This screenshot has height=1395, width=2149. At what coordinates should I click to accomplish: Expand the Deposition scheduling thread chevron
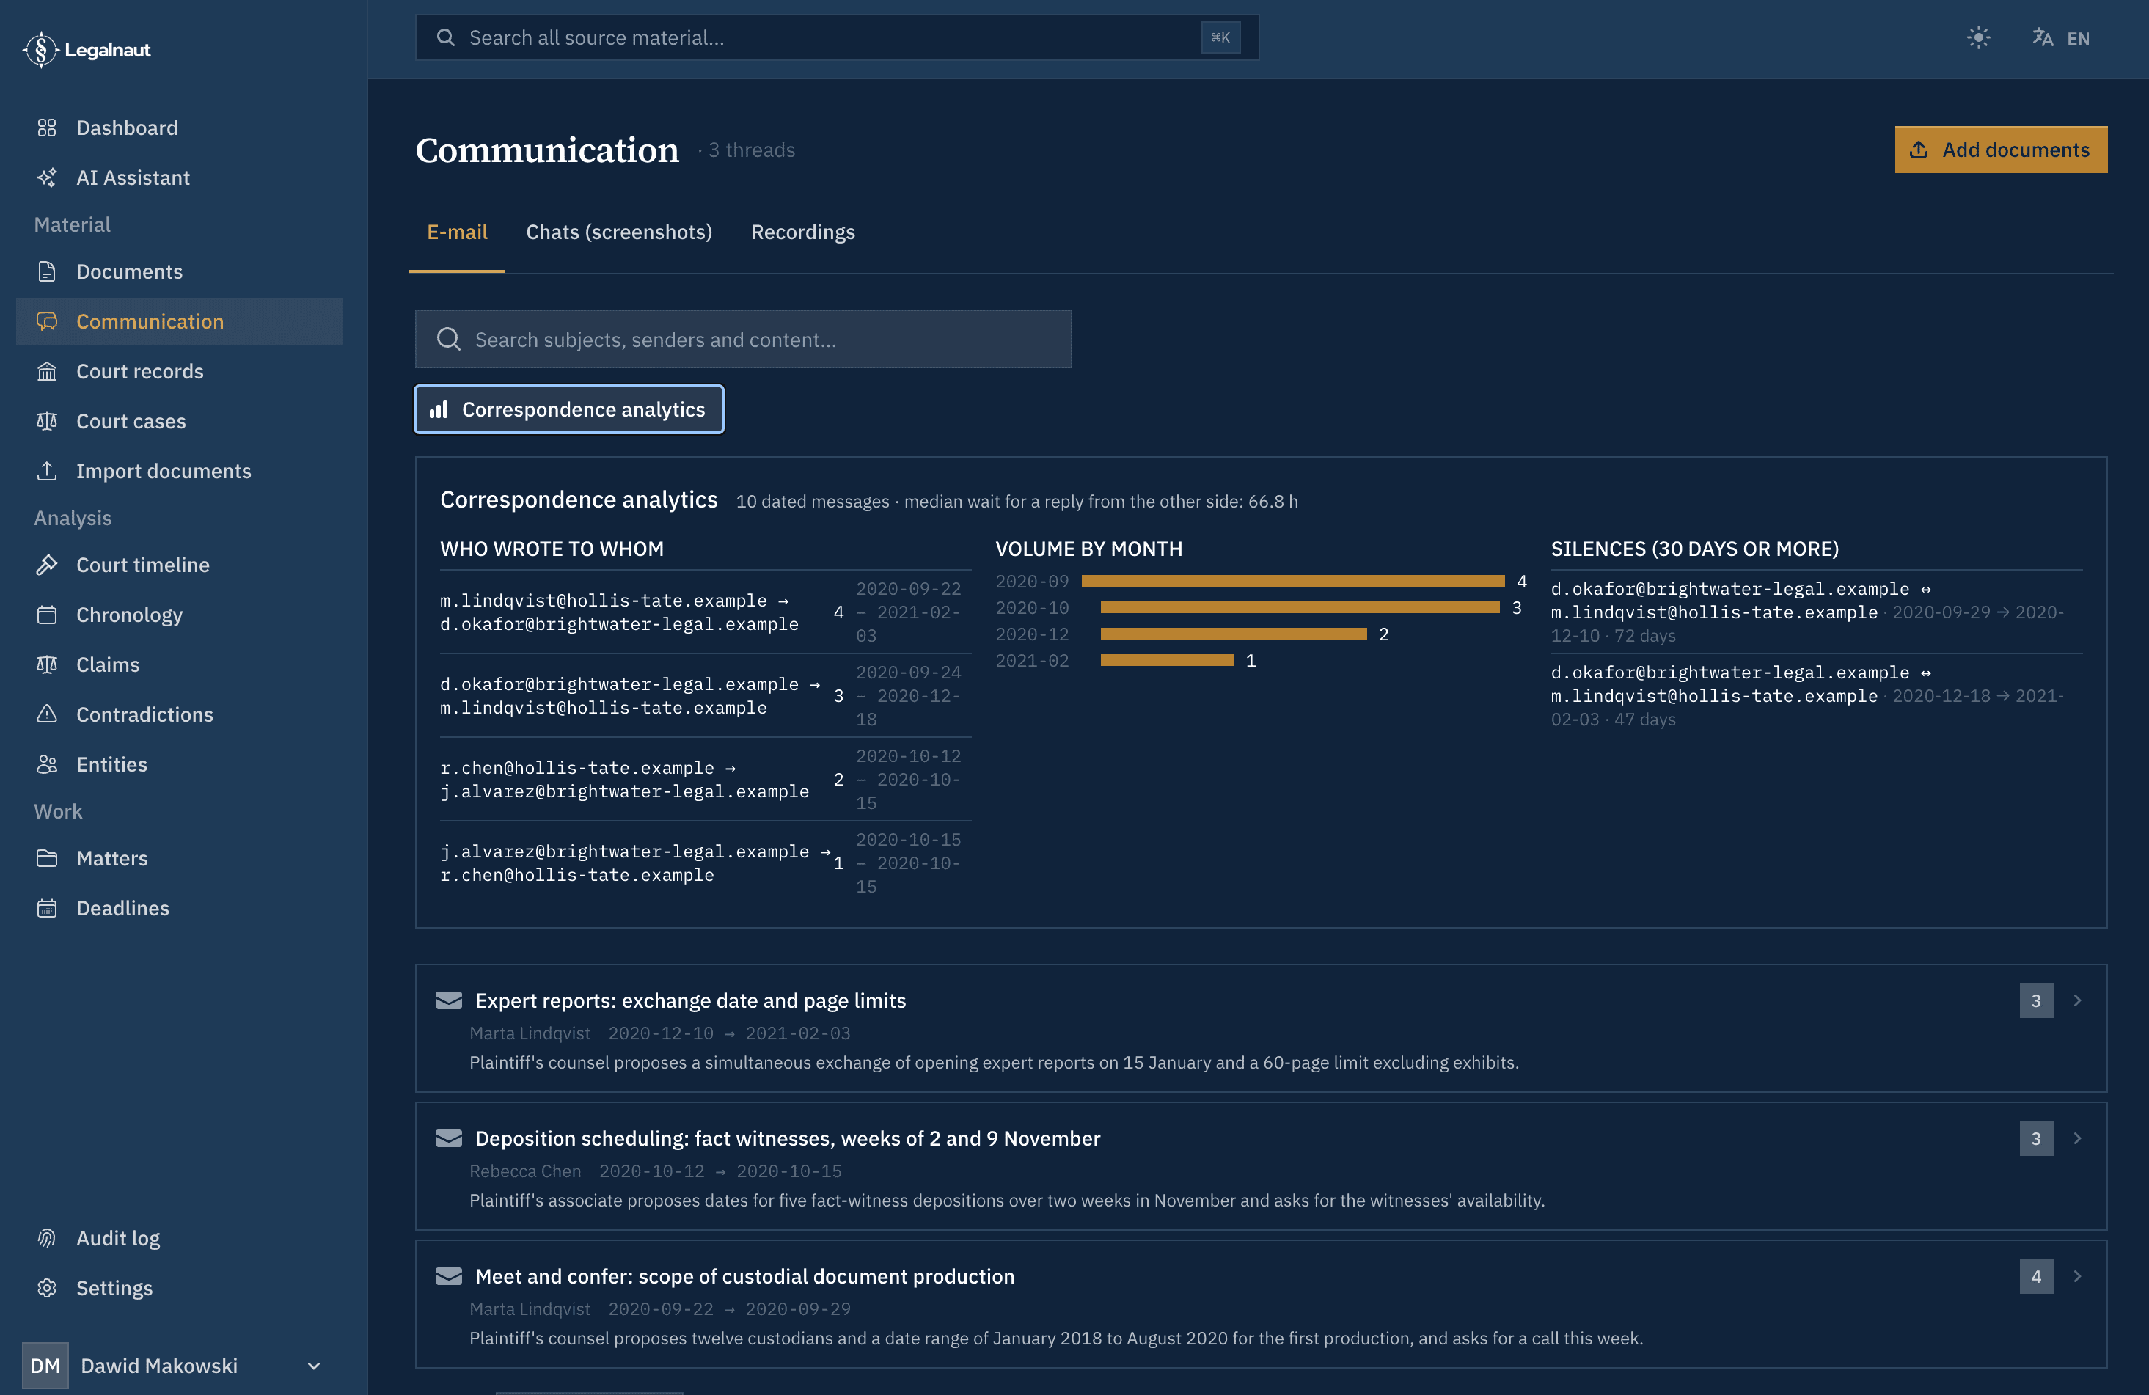(x=2077, y=1138)
